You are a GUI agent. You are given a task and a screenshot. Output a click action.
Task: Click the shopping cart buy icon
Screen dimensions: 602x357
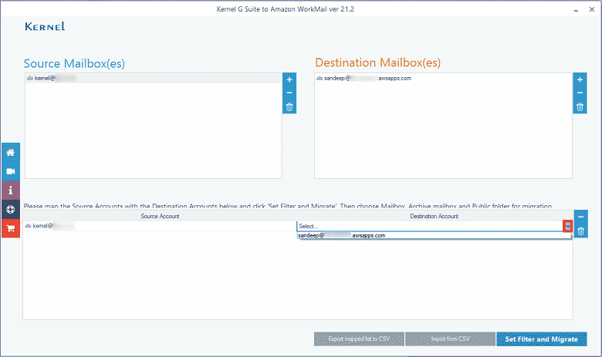coord(11,228)
